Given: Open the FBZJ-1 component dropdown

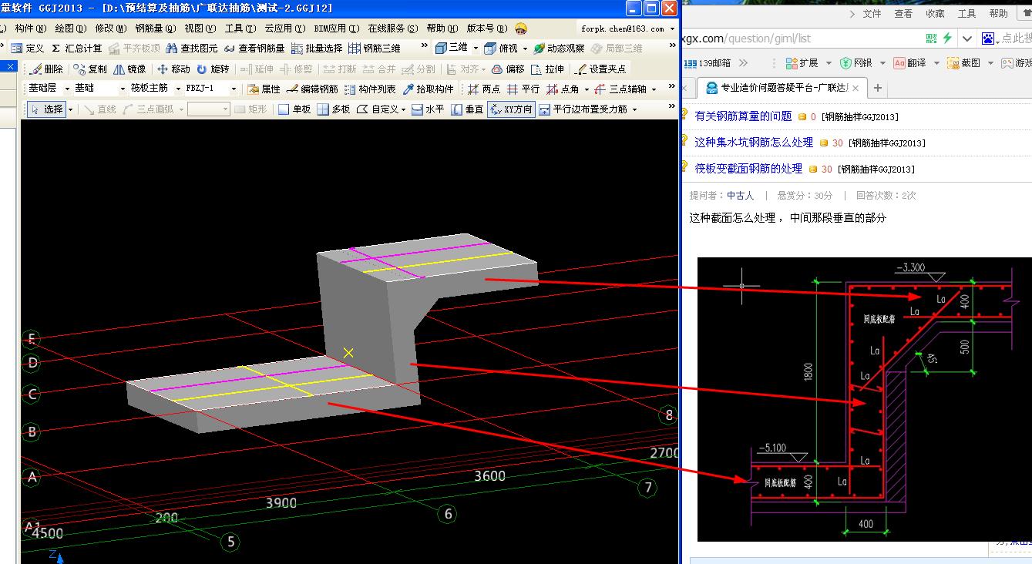Looking at the screenshot, I should coord(234,89).
